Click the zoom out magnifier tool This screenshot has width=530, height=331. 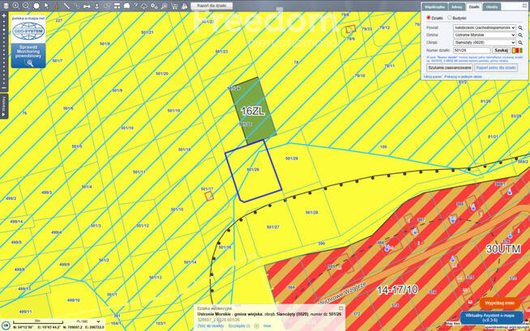click(x=26, y=6)
